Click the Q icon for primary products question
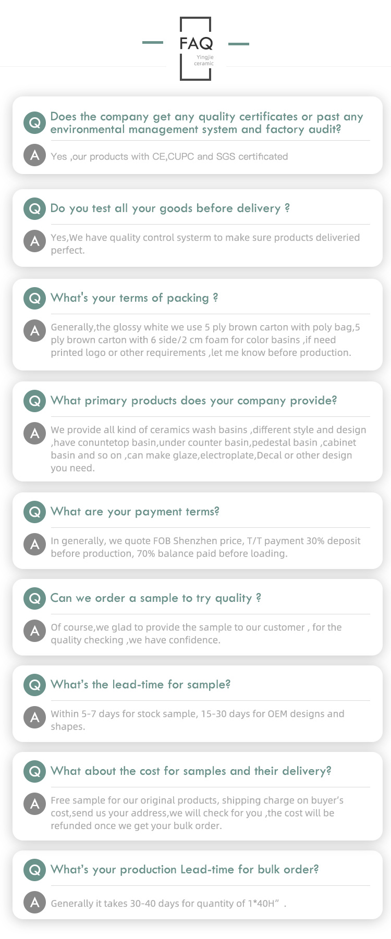This screenshot has width=391, height=939. (x=35, y=401)
